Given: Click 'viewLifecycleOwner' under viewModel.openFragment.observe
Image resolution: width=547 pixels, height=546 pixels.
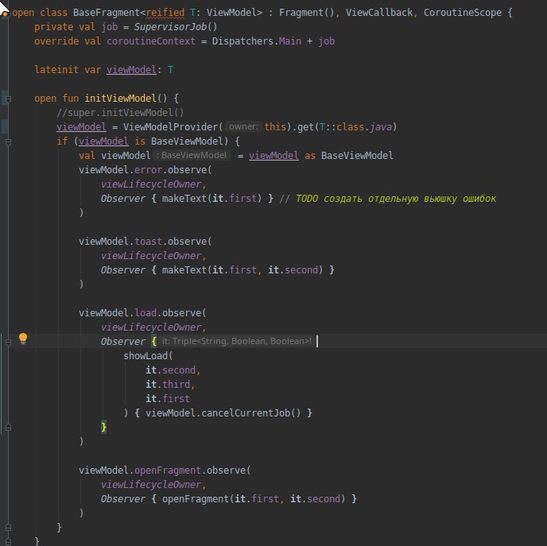Looking at the screenshot, I should pos(151,486).
